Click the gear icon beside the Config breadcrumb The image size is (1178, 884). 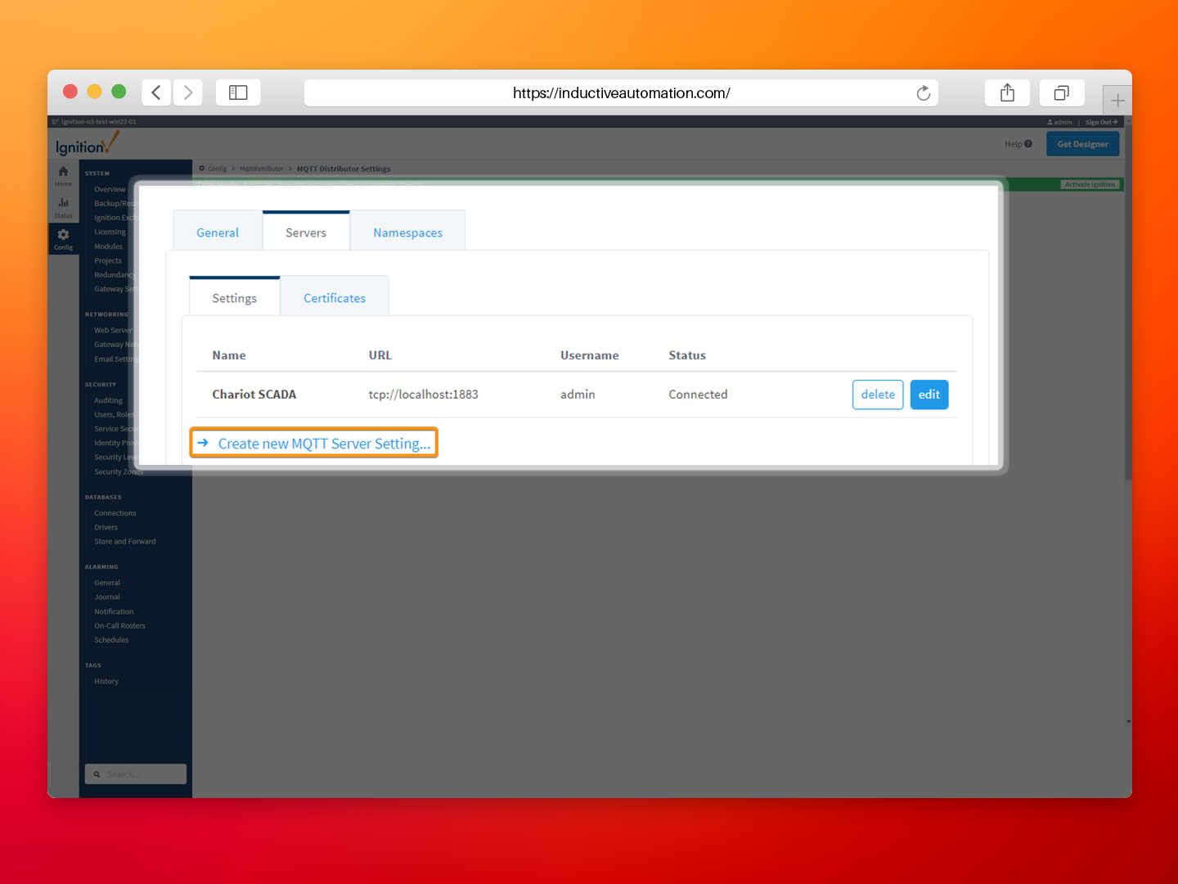click(x=201, y=168)
